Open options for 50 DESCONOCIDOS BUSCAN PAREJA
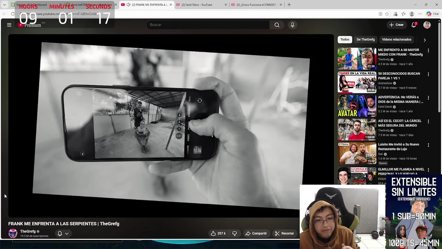The image size is (442, 249). pos(428,74)
